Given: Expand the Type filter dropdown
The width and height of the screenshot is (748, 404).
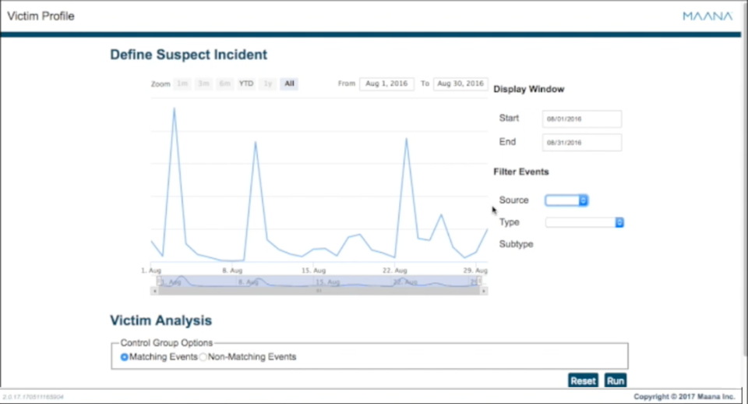Looking at the screenshot, I should 584,222.
